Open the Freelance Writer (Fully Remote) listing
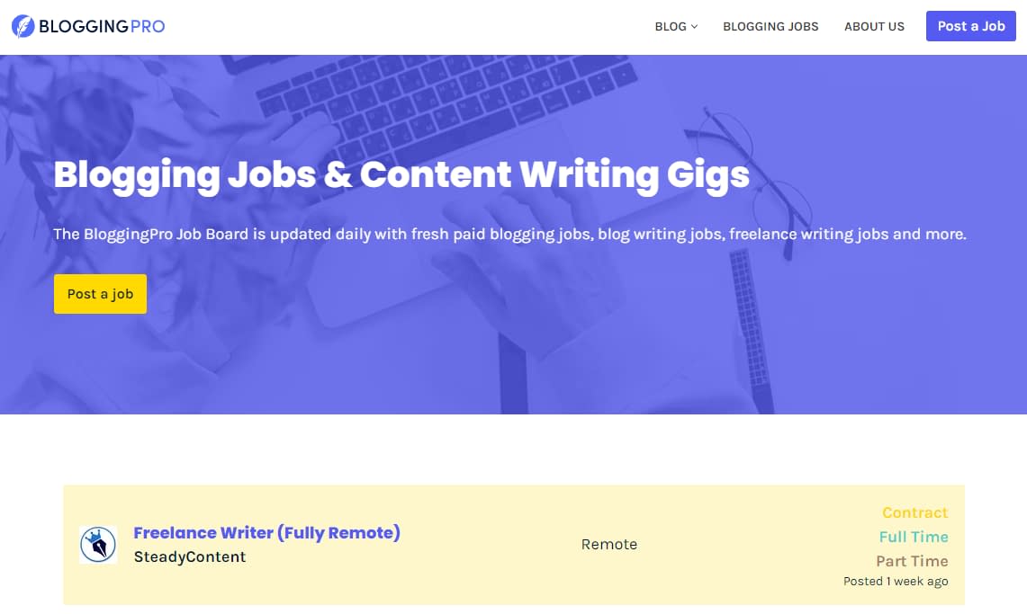1027x614 pixels. [266, 532]
